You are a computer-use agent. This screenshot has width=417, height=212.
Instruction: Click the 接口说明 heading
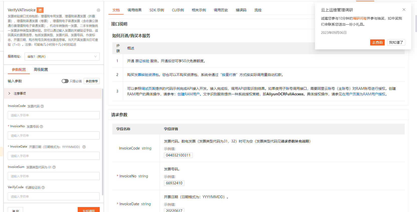coord(119,24)
